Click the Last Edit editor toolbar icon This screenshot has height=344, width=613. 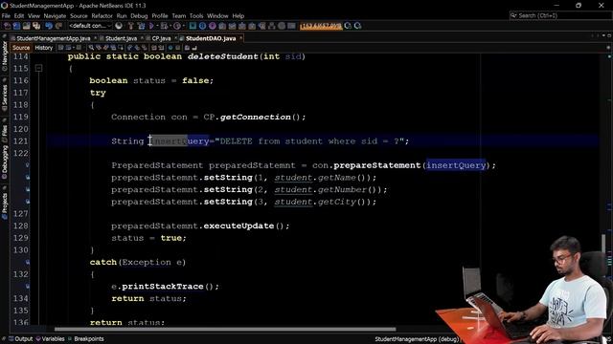click(x=60, y=48)
